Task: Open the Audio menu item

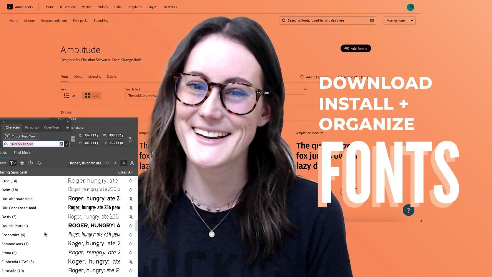Action: 118,7
